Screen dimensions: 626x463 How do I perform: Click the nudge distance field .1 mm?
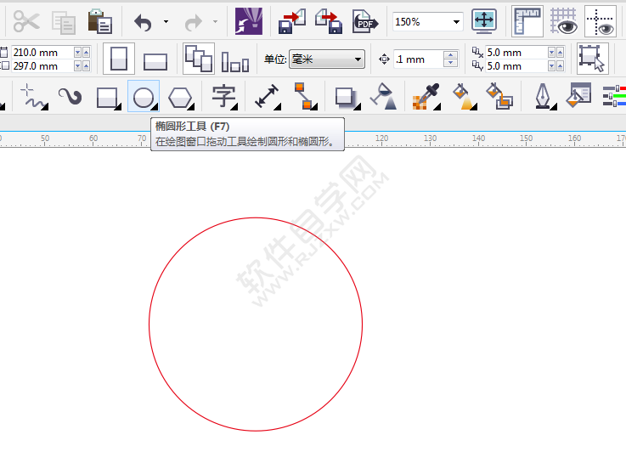tap(418, 59)
